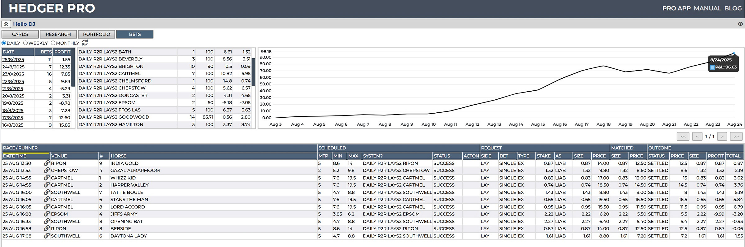Click the refresh icon next to MONTHLY
Image resolution: width=745 pixels, height=247 pixels.
pos(85,43)
